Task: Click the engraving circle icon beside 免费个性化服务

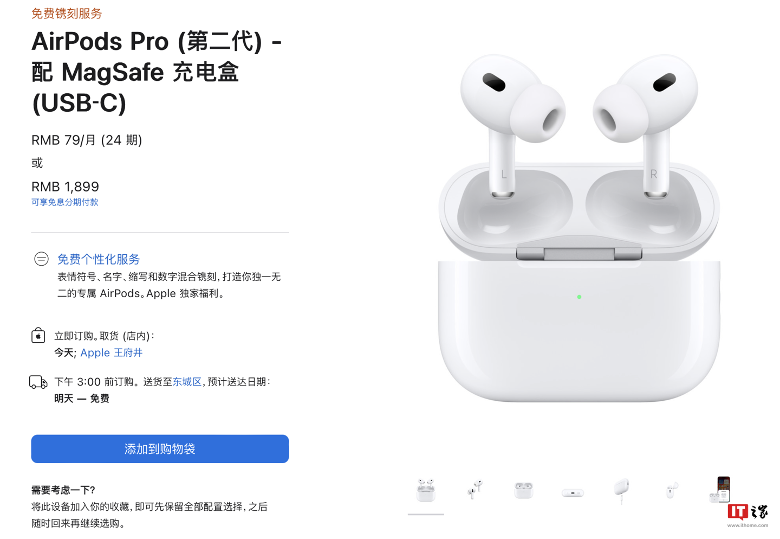Action: [x=41, y=259]
